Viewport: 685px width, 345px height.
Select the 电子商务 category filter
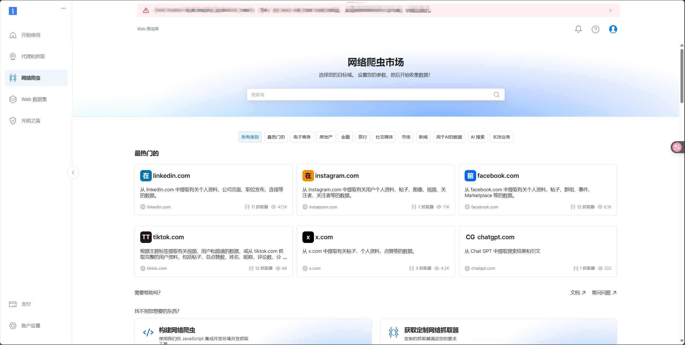click(x=302, y=137)
